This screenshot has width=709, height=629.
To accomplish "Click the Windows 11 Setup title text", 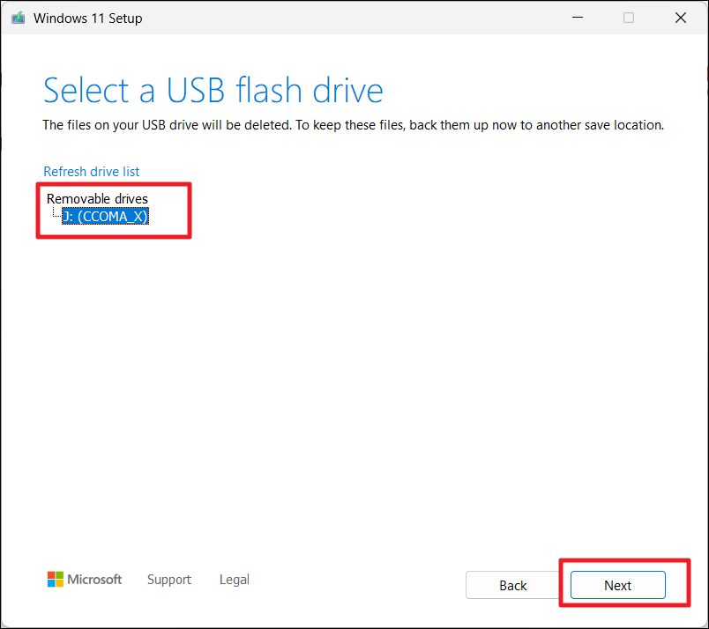I will click(x=87, y=18).
